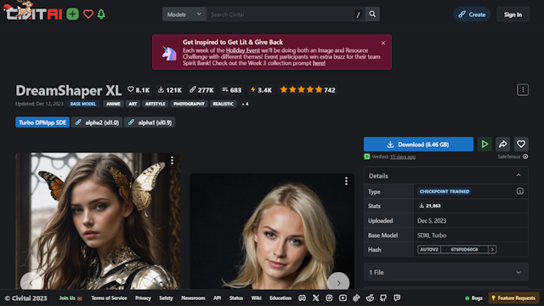Viewport: 544px width, 306px height.
Task: Open the GitHub icon in footer
Action: 383,298
